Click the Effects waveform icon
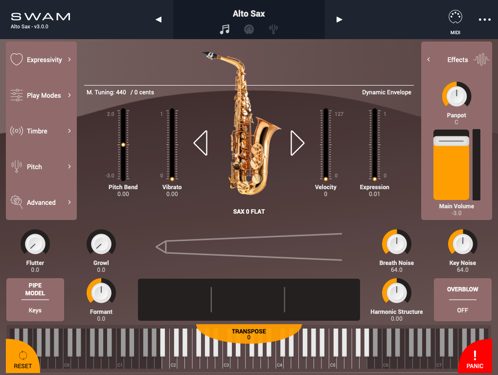498x375 pixels. pyautogui.click(x=482, y=60)
